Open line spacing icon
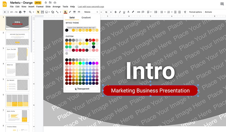This screenshot has height=132, width=226. point(156,12)
